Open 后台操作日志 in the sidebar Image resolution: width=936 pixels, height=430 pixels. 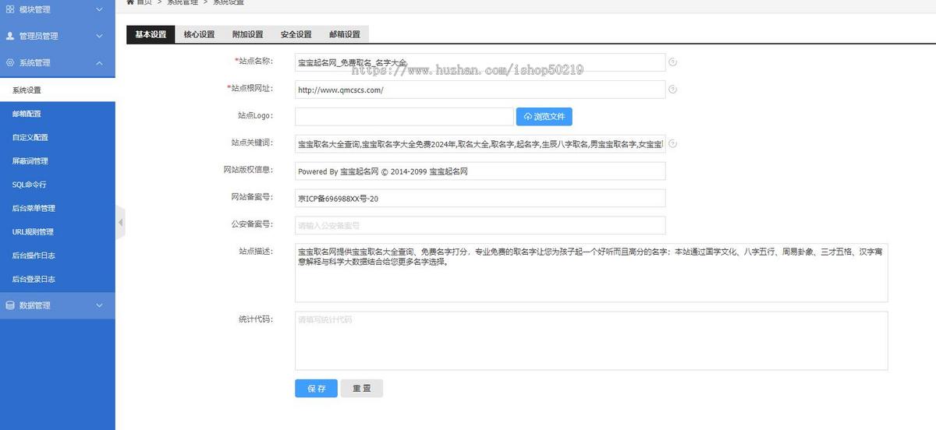click(58, 256)
